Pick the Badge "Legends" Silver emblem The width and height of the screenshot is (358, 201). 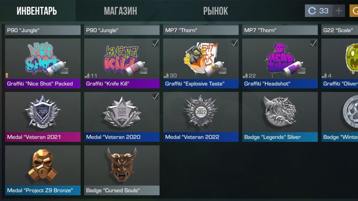coord(280,111)
